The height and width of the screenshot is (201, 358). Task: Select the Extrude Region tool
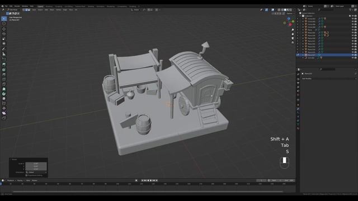click(x=4, y=65)
